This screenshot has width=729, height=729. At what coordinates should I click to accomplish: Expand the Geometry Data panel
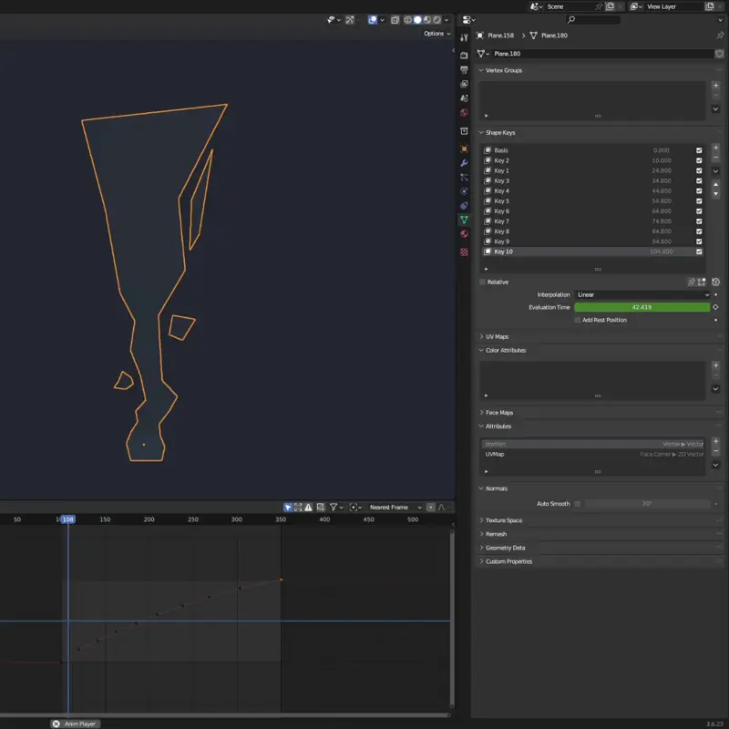pos(505,548)
